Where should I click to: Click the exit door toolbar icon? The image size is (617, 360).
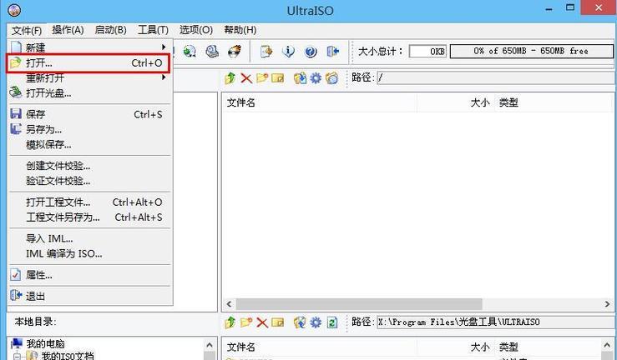pyautogui.click(x=333, y=52)
